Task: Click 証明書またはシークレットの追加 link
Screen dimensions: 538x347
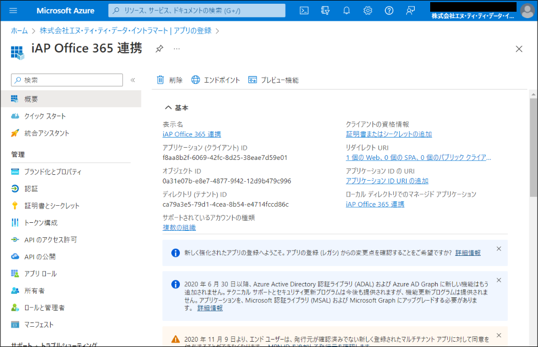Action: 389,134
